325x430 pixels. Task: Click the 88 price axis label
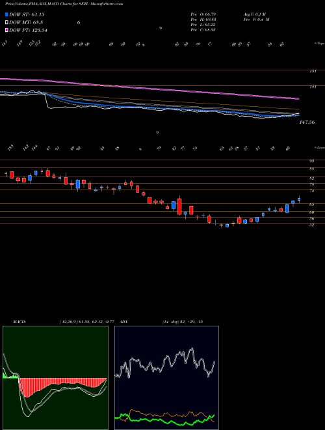312,169
